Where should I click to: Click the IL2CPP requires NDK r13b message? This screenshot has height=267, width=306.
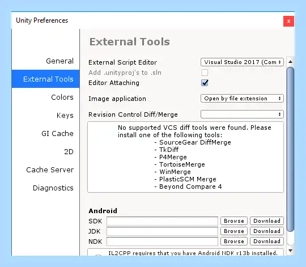193,253
